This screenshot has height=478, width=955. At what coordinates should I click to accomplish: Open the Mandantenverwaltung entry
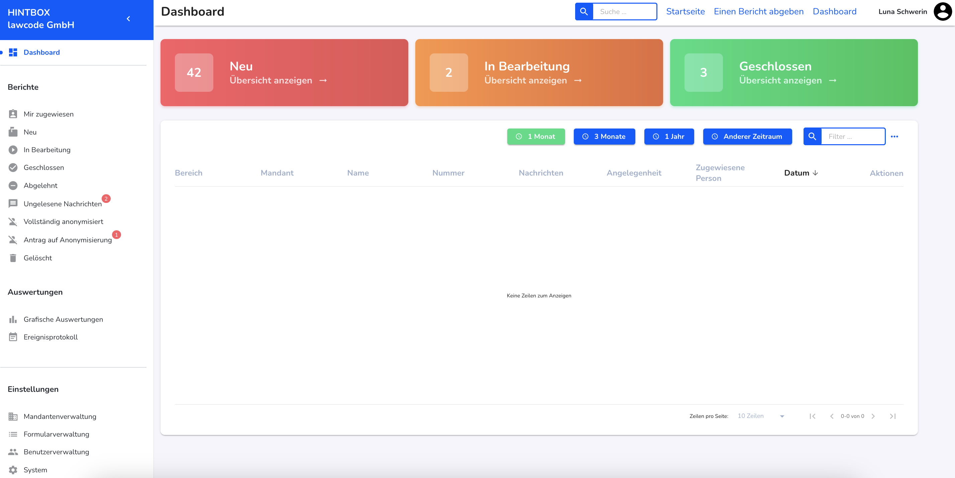tap(60, 417)
